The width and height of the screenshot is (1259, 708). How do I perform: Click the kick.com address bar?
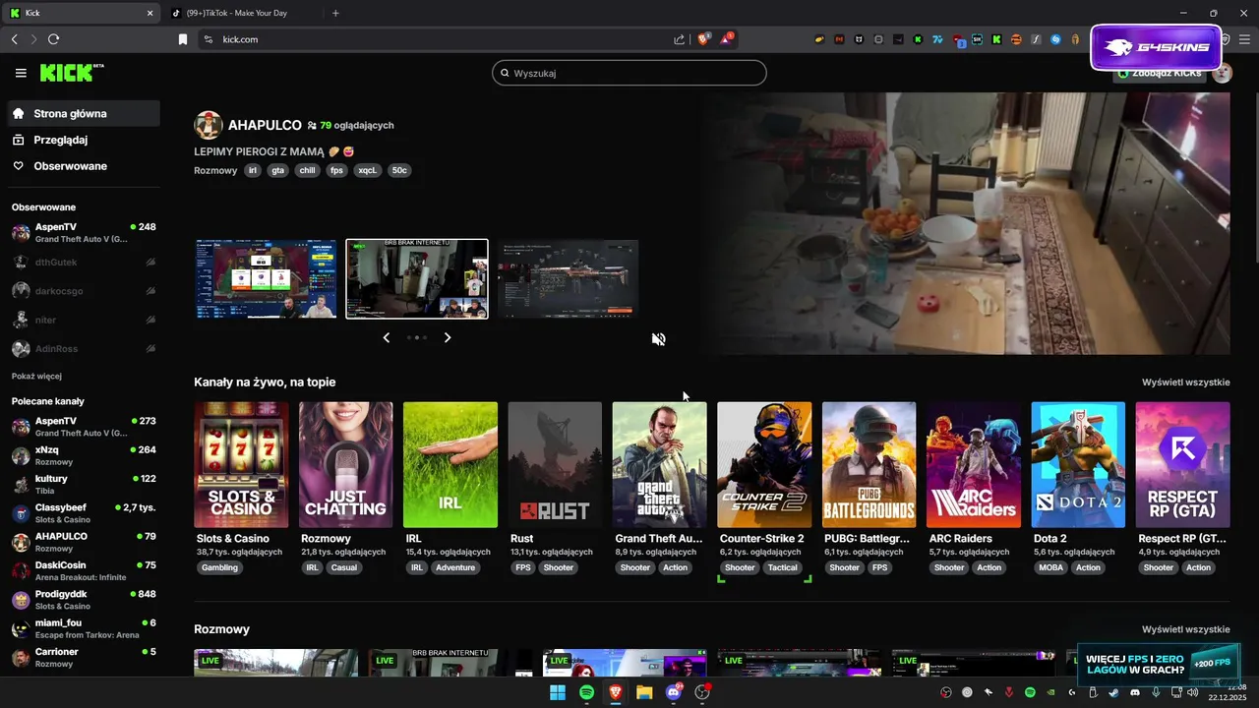point(433,39)
